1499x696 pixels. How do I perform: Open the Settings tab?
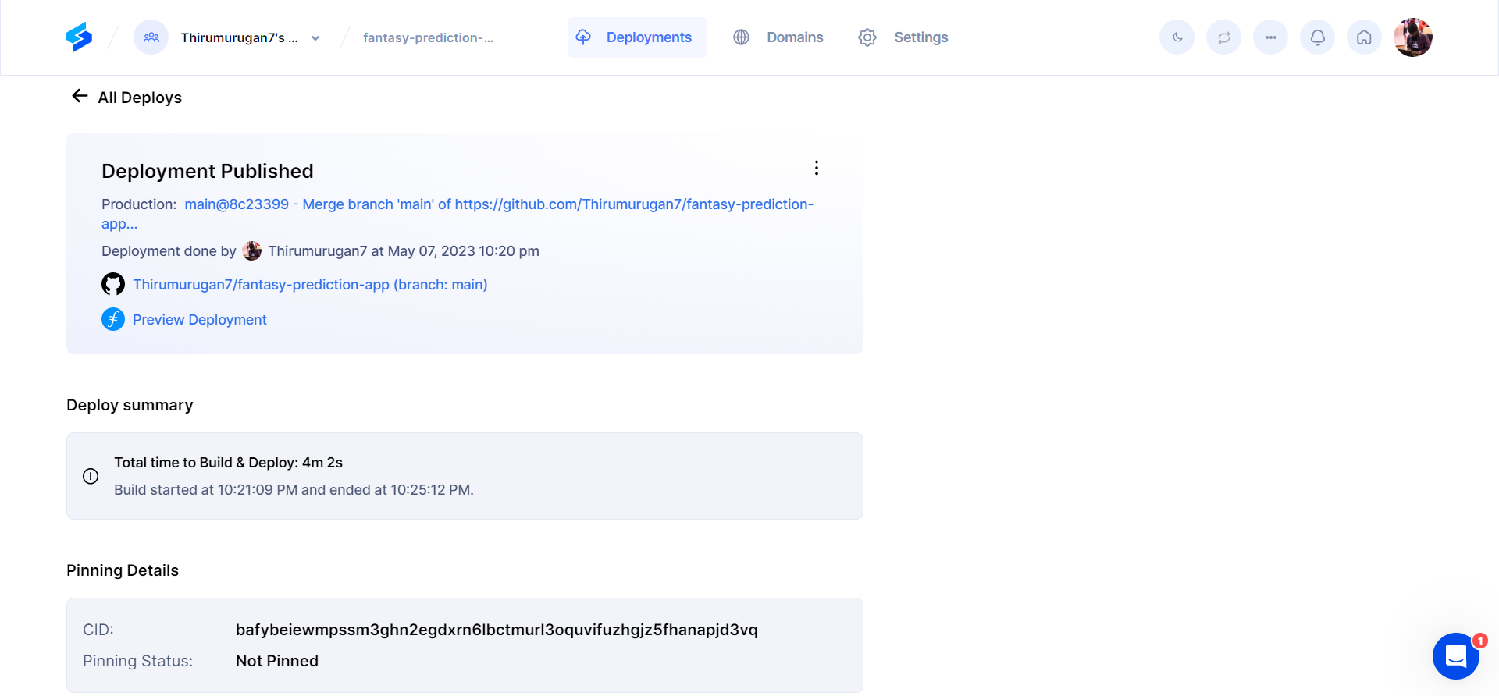pos(903,37)
